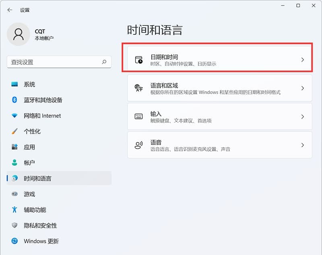Click the Apps icon in sidebar
Image resolution: width=322 pixels, height=255 pixels.
tap(15, 147)
